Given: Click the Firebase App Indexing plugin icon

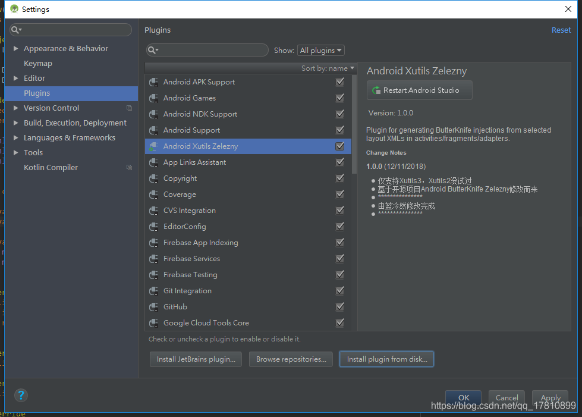Looking at the screenshot, I should coord(153,243).
